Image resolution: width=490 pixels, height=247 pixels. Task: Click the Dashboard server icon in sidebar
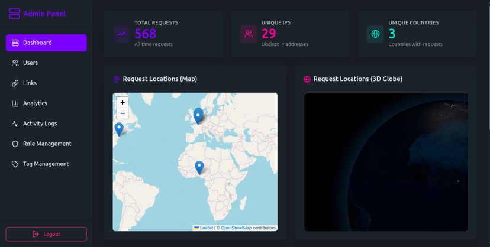pyautogui.click(x=15, y=43)
